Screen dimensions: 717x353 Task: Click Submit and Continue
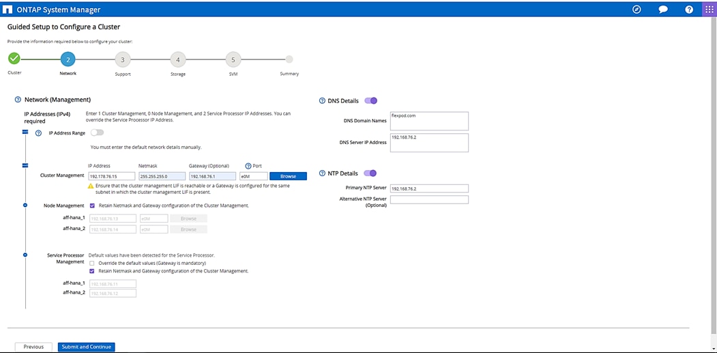pos(87,347)
